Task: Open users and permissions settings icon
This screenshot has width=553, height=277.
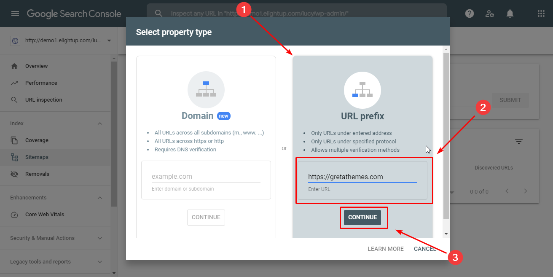Action: [490, 13]
